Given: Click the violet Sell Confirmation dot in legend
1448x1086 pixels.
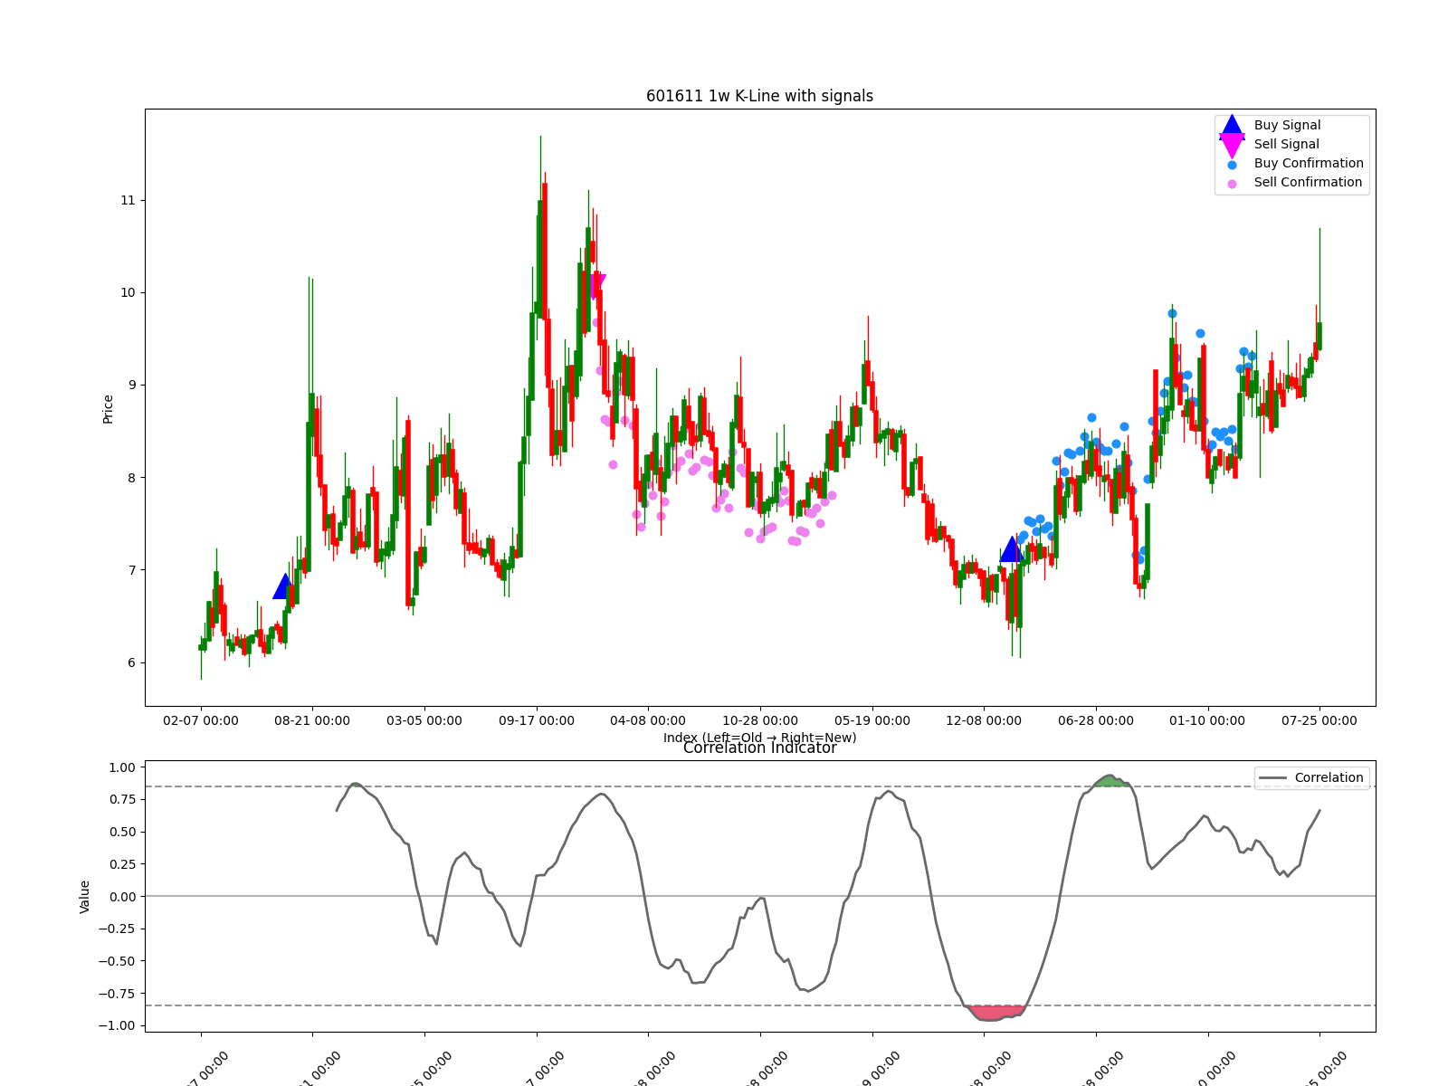Looking at the screenshot, I should [x=1232, y=184].
